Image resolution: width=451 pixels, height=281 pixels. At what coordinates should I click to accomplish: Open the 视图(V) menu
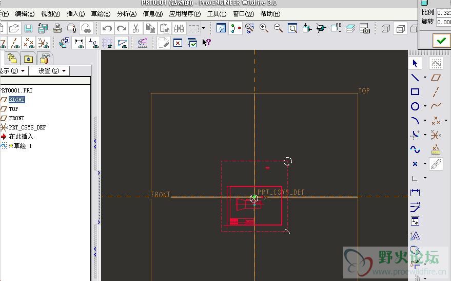pyautogui.click(x=50, y=14)
